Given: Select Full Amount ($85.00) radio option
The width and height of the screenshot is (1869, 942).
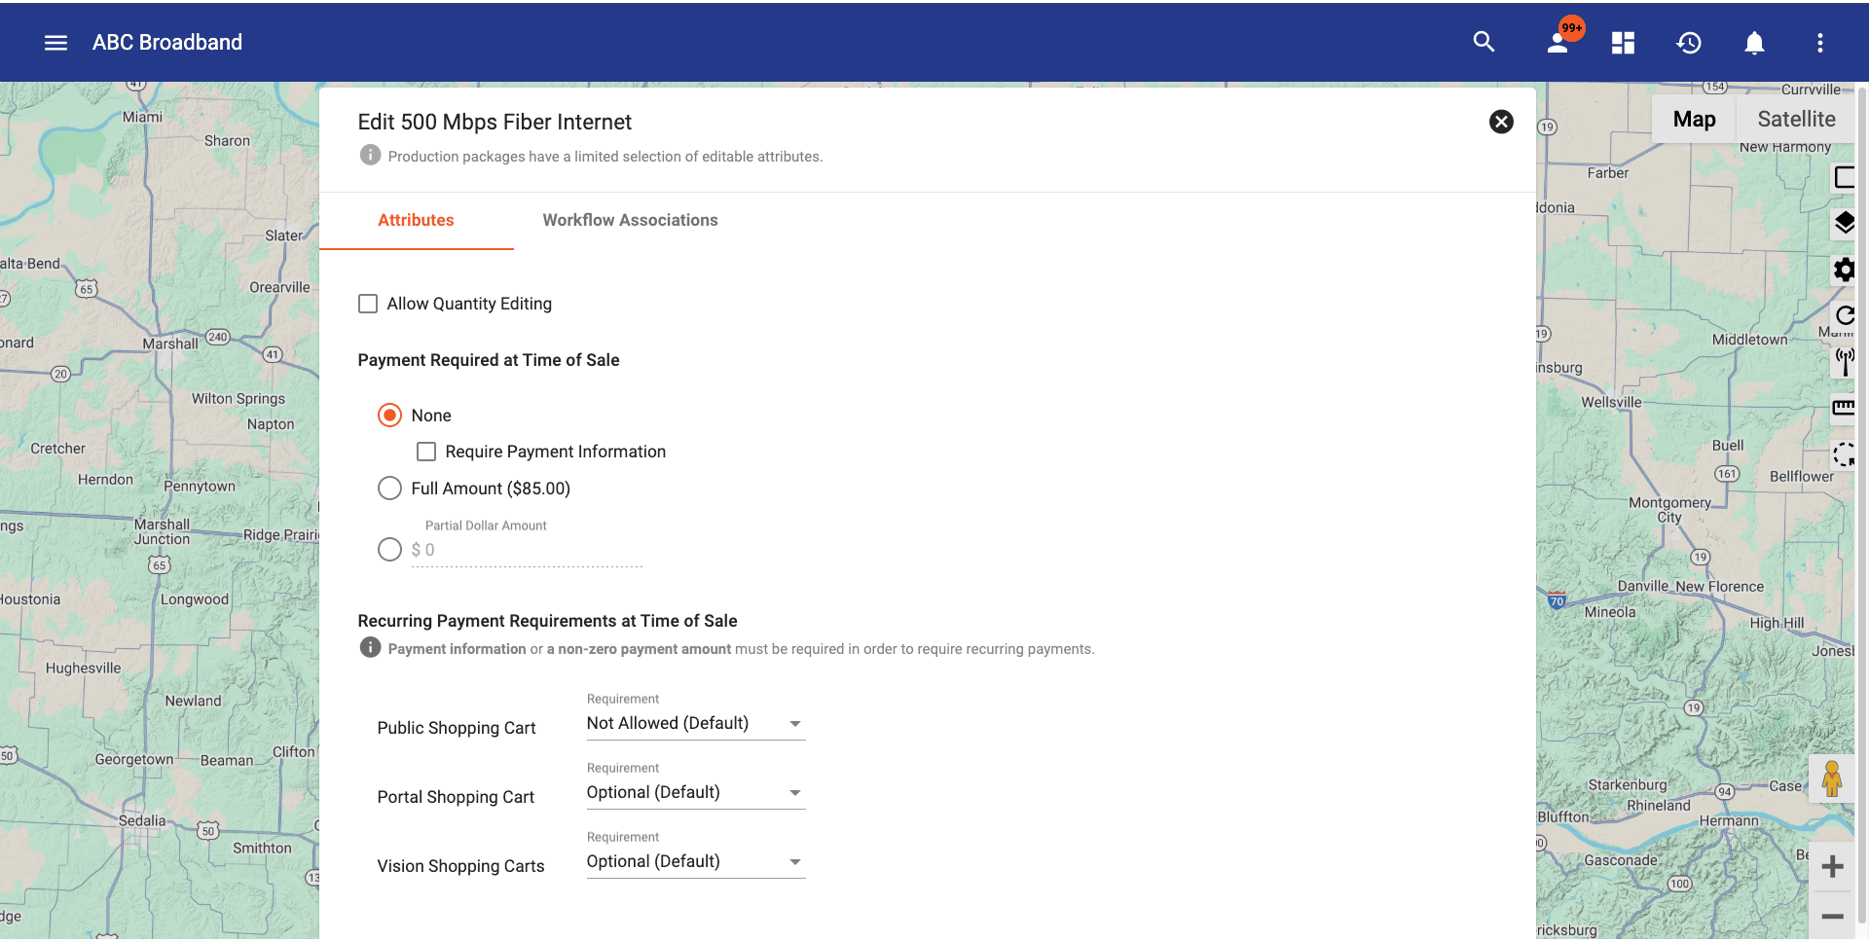Looking at the screenshot, I should coord(389,489).
